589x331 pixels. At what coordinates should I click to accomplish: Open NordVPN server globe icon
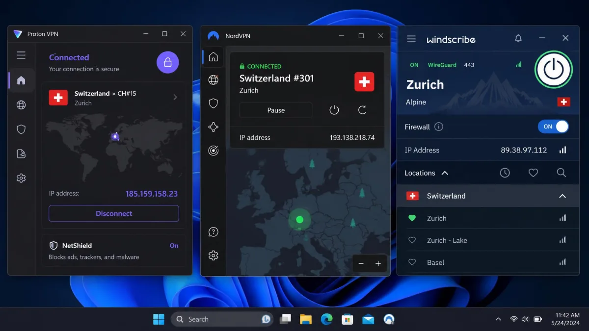click(213, 80)
